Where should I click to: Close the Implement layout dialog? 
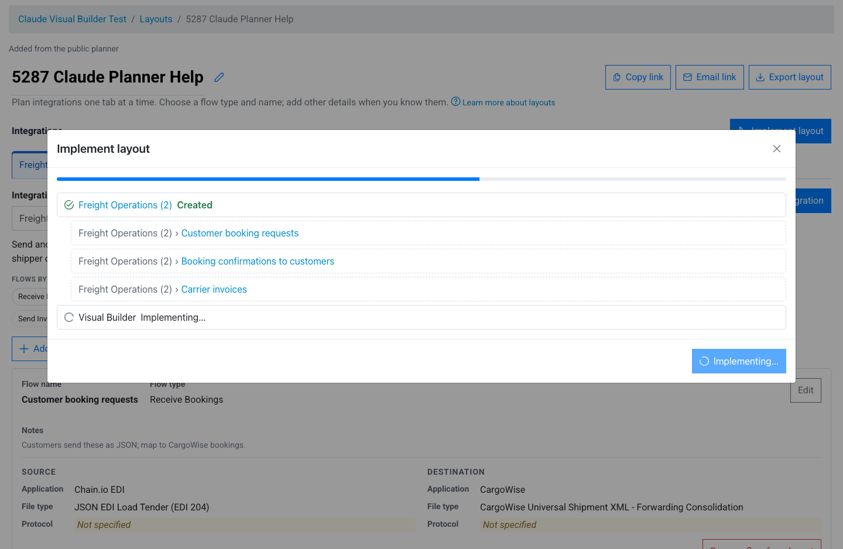pos(777,149)
